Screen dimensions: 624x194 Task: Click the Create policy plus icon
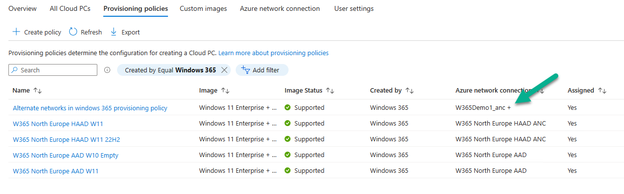16,32
